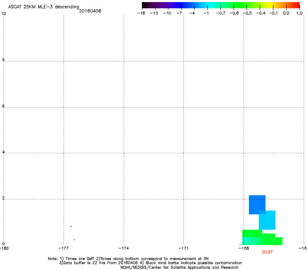Click the red 20:07 pass time label
Viewport: 307px width, 270px height.
click(267, 252)
